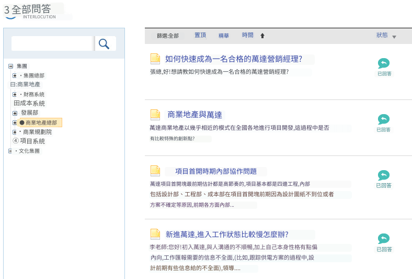The height and width of the screenshot is (279, 412).
Task: Select 集團 in the tree
Action: 22,66
